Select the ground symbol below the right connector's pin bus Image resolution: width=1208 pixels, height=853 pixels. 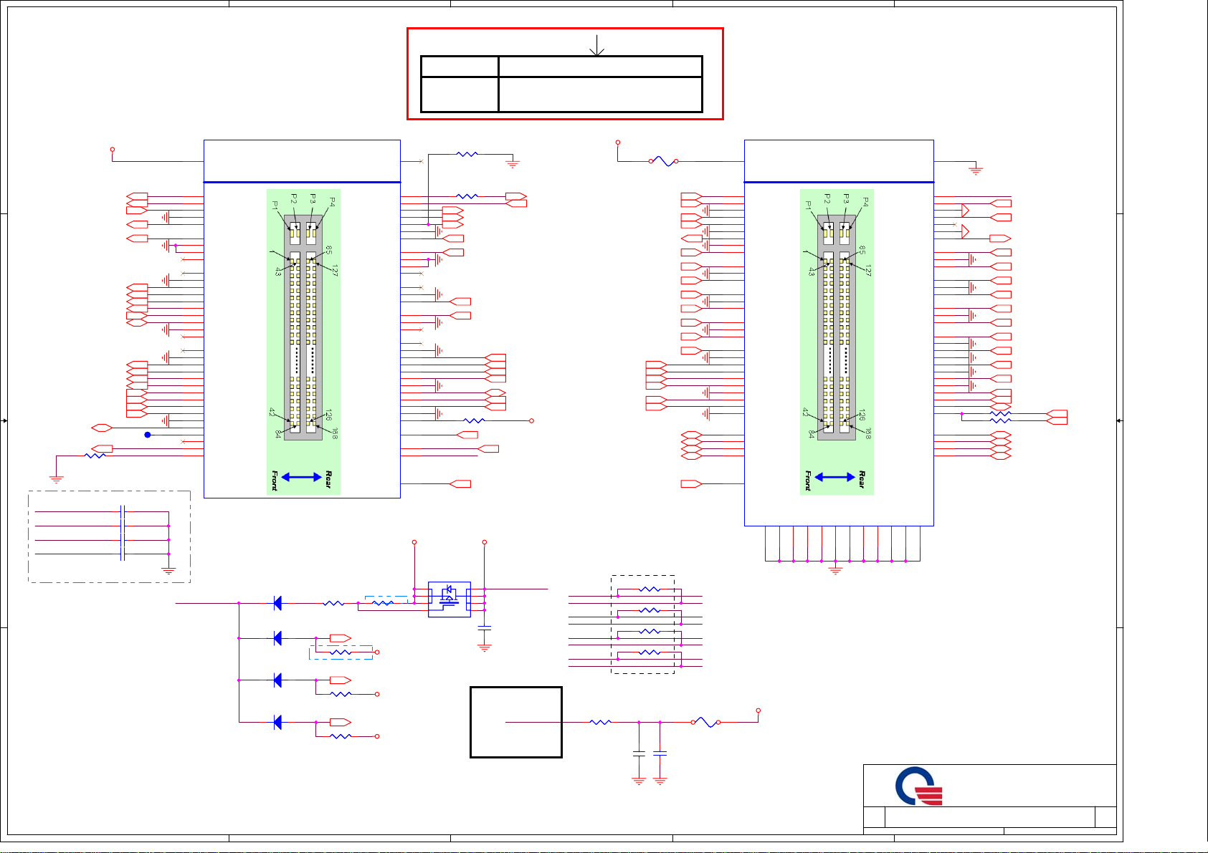[x=835, y=571]
